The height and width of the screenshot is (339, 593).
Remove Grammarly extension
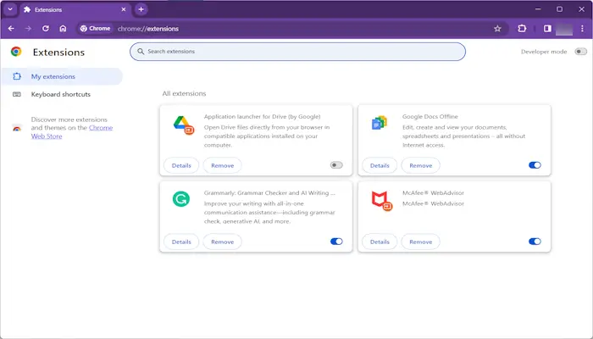coord(222,242)
